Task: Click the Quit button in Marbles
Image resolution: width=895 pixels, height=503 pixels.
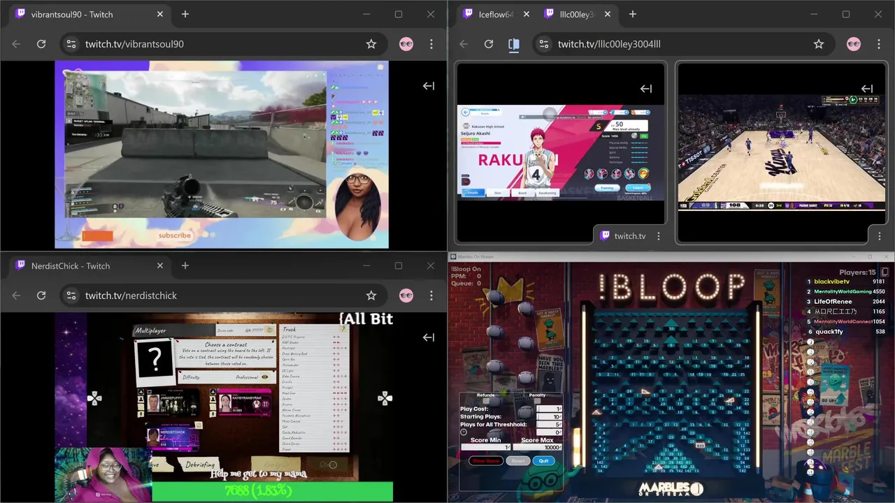Action: point(544,461)
